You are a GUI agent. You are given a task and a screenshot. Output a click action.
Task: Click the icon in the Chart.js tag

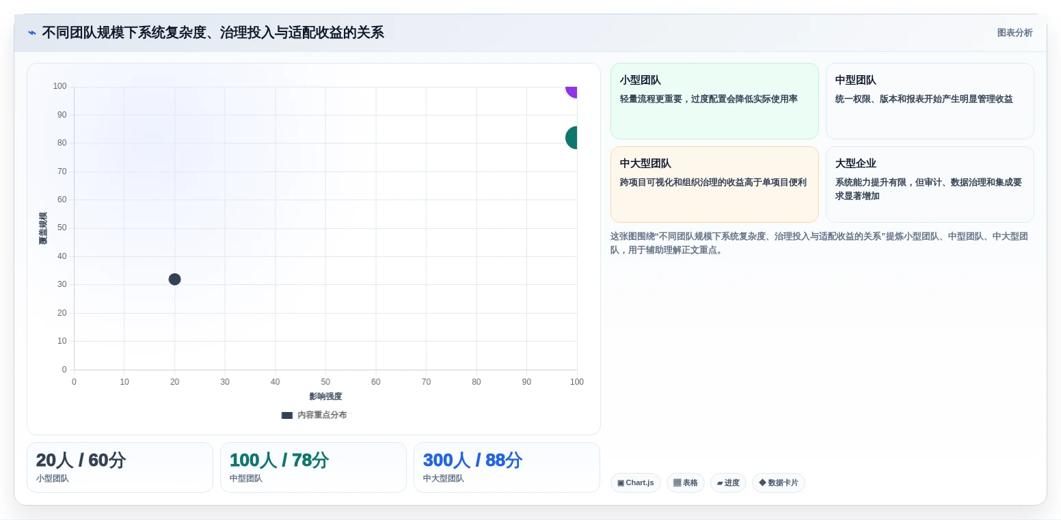pos(621,483)
